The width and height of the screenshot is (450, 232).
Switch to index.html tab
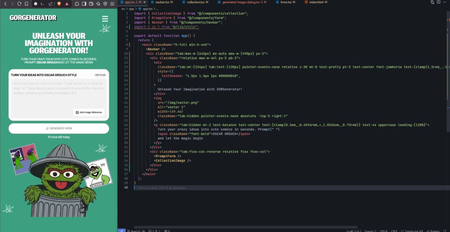tap(316, 2)
